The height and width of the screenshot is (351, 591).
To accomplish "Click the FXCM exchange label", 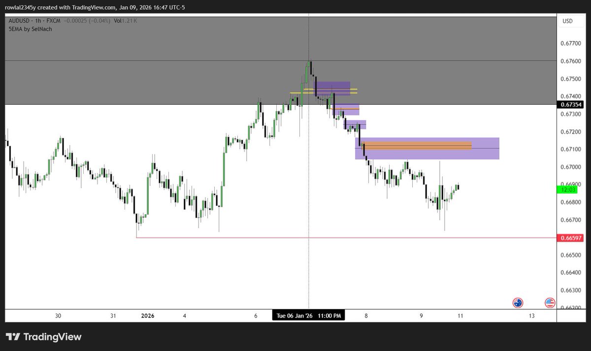I will pyautogui.click(x=54, y=21).
